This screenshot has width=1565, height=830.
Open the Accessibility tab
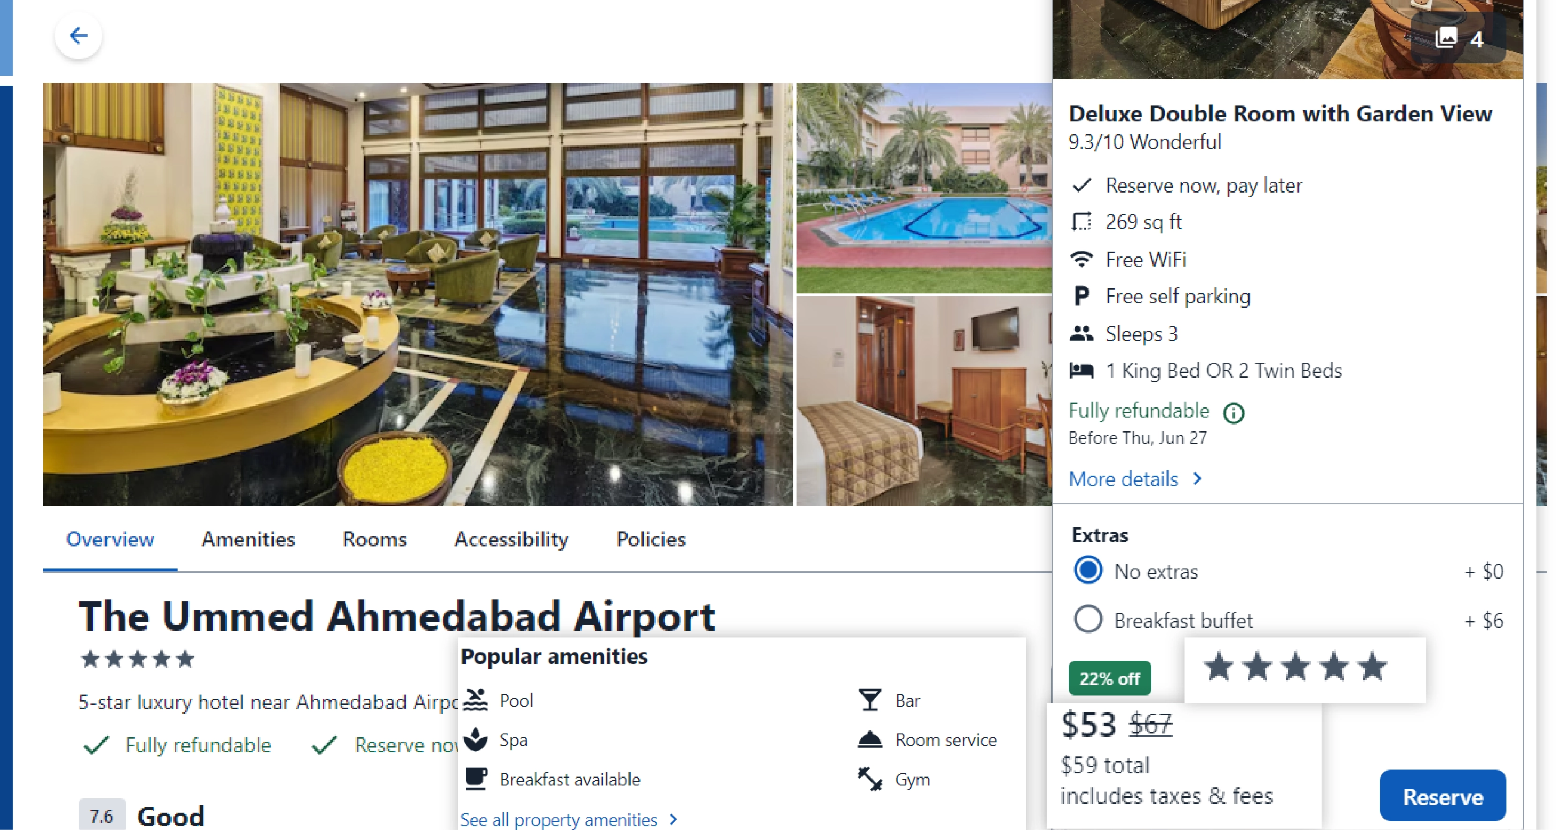(x=511, y=539)
